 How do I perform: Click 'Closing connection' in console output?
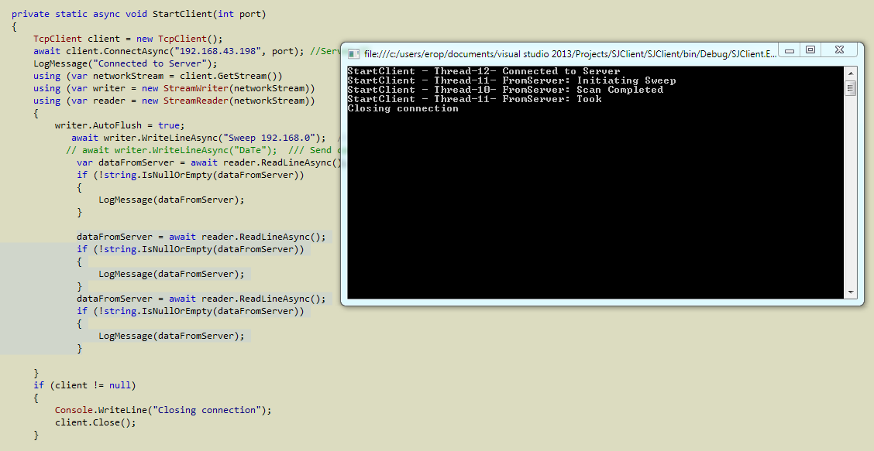coord(402,108)
